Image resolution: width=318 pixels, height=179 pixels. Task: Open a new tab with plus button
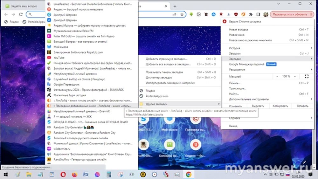coord(175,6)
